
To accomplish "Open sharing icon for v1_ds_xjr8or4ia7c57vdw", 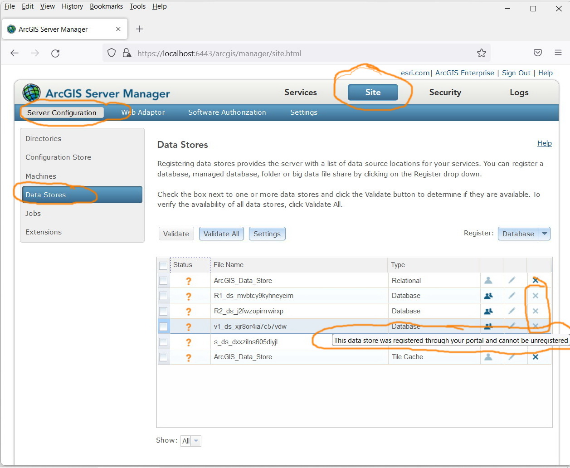I will click(x=488, y=326).
